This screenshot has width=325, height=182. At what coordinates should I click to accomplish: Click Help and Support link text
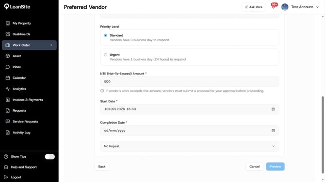click(24, 167)
